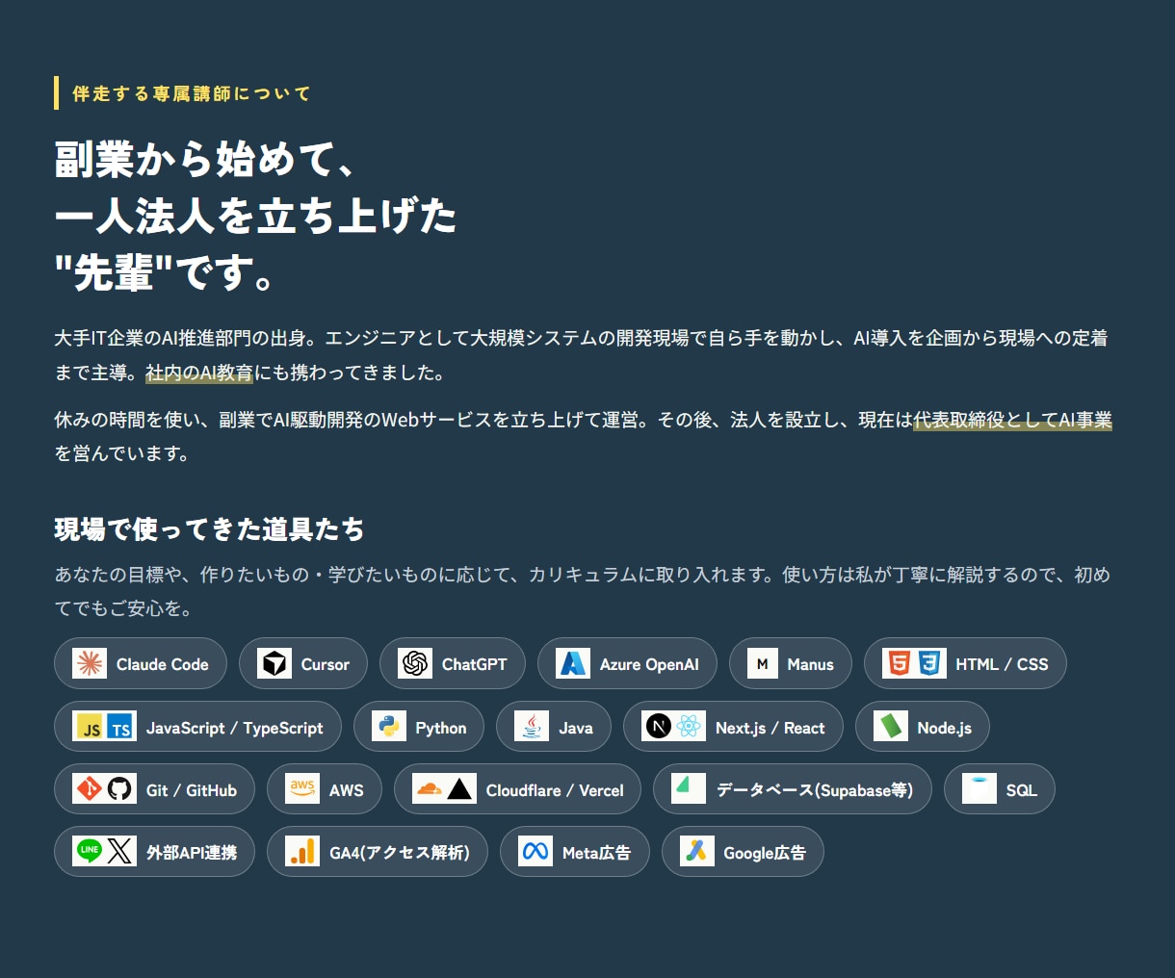
Task: Click the Azure OpenAI label text
Action: click(x=649, y=664)
